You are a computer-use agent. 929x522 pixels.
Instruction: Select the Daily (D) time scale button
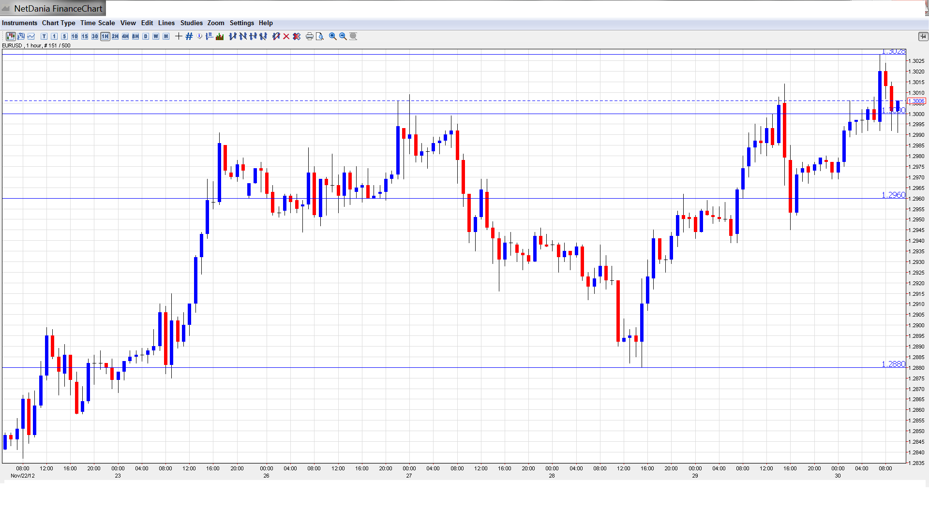click(x=146, y=36)
